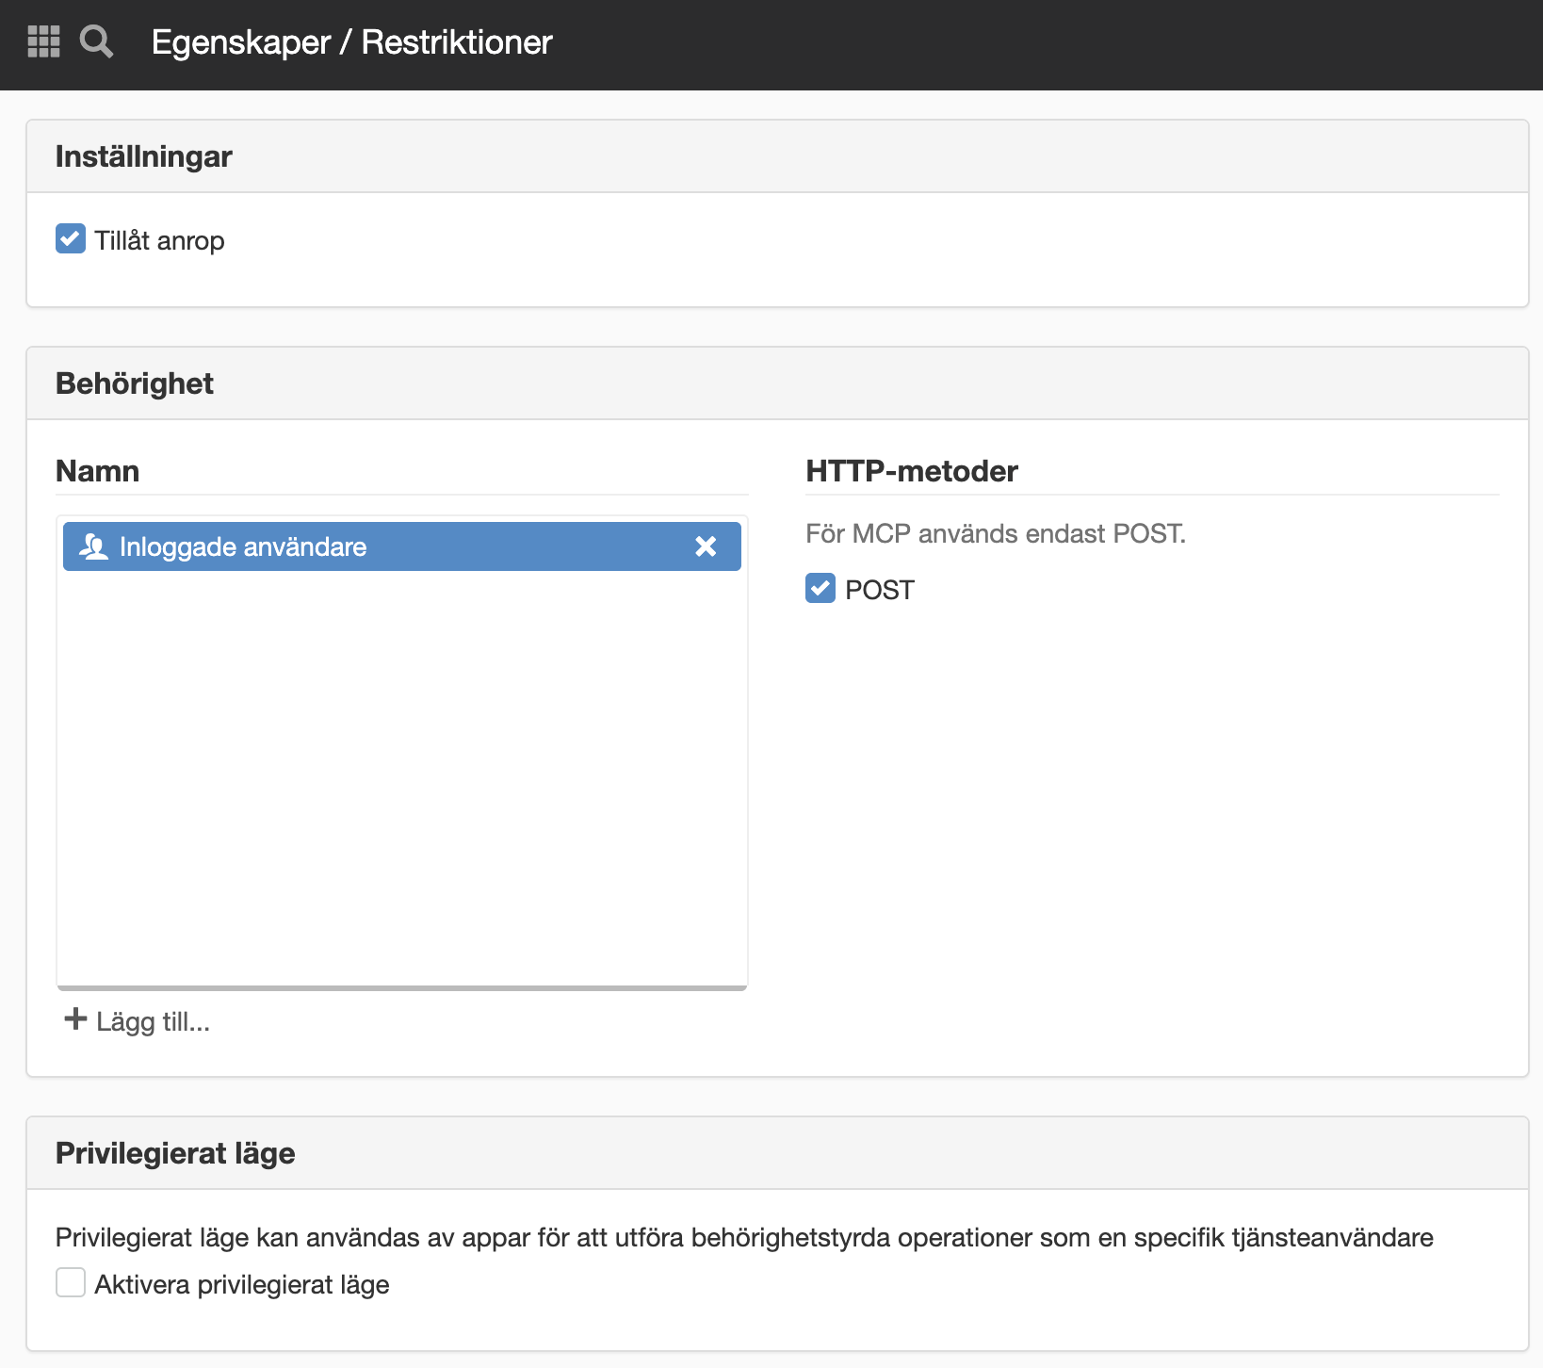Click the user icon beside Inloggade användare

pos(93,546)
